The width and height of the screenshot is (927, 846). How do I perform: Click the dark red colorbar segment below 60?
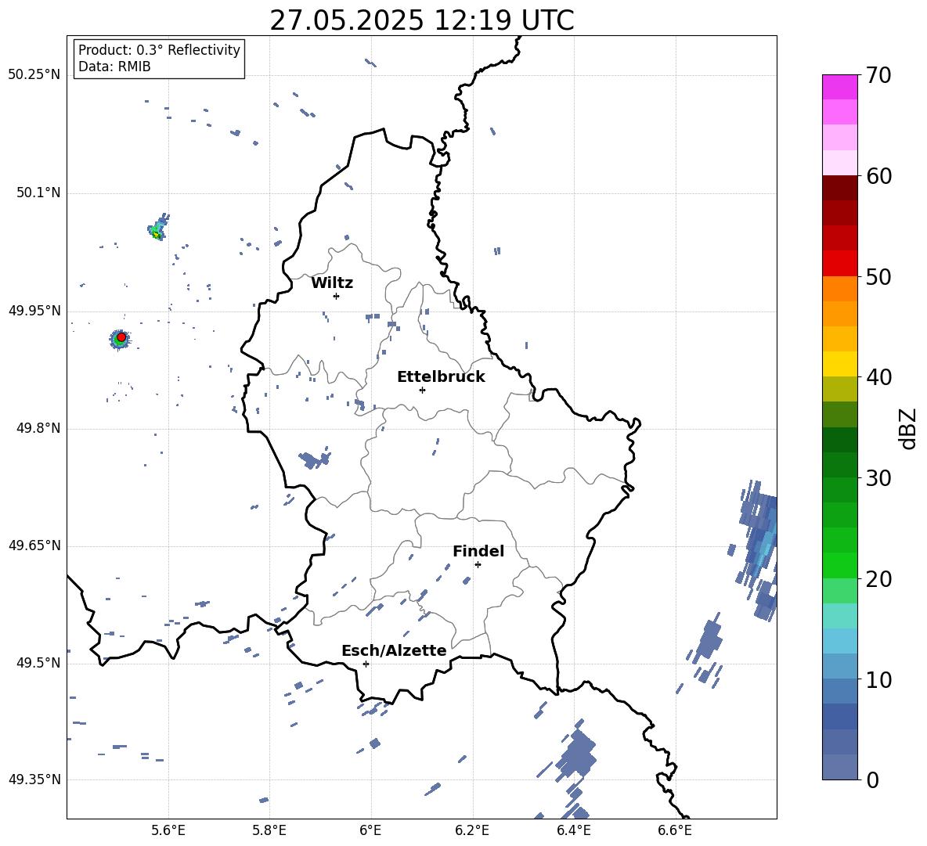tap(839, 188)
